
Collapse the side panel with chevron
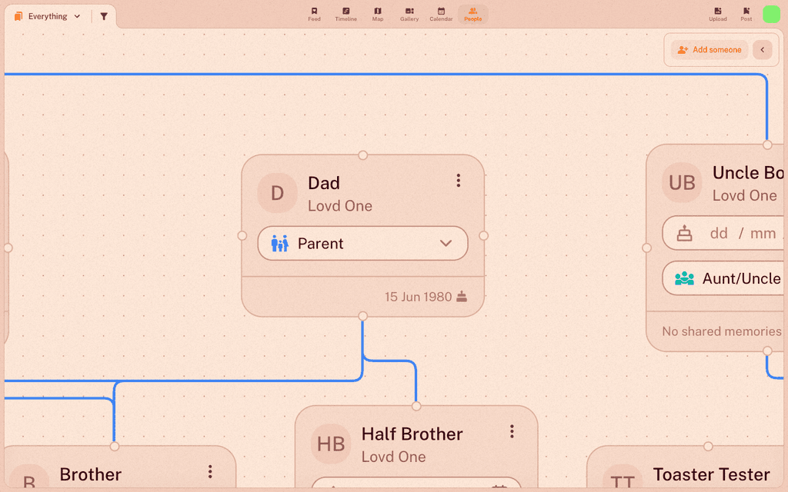click(763, 50)
